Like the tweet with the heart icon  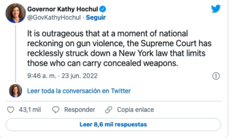click(10, 110)
